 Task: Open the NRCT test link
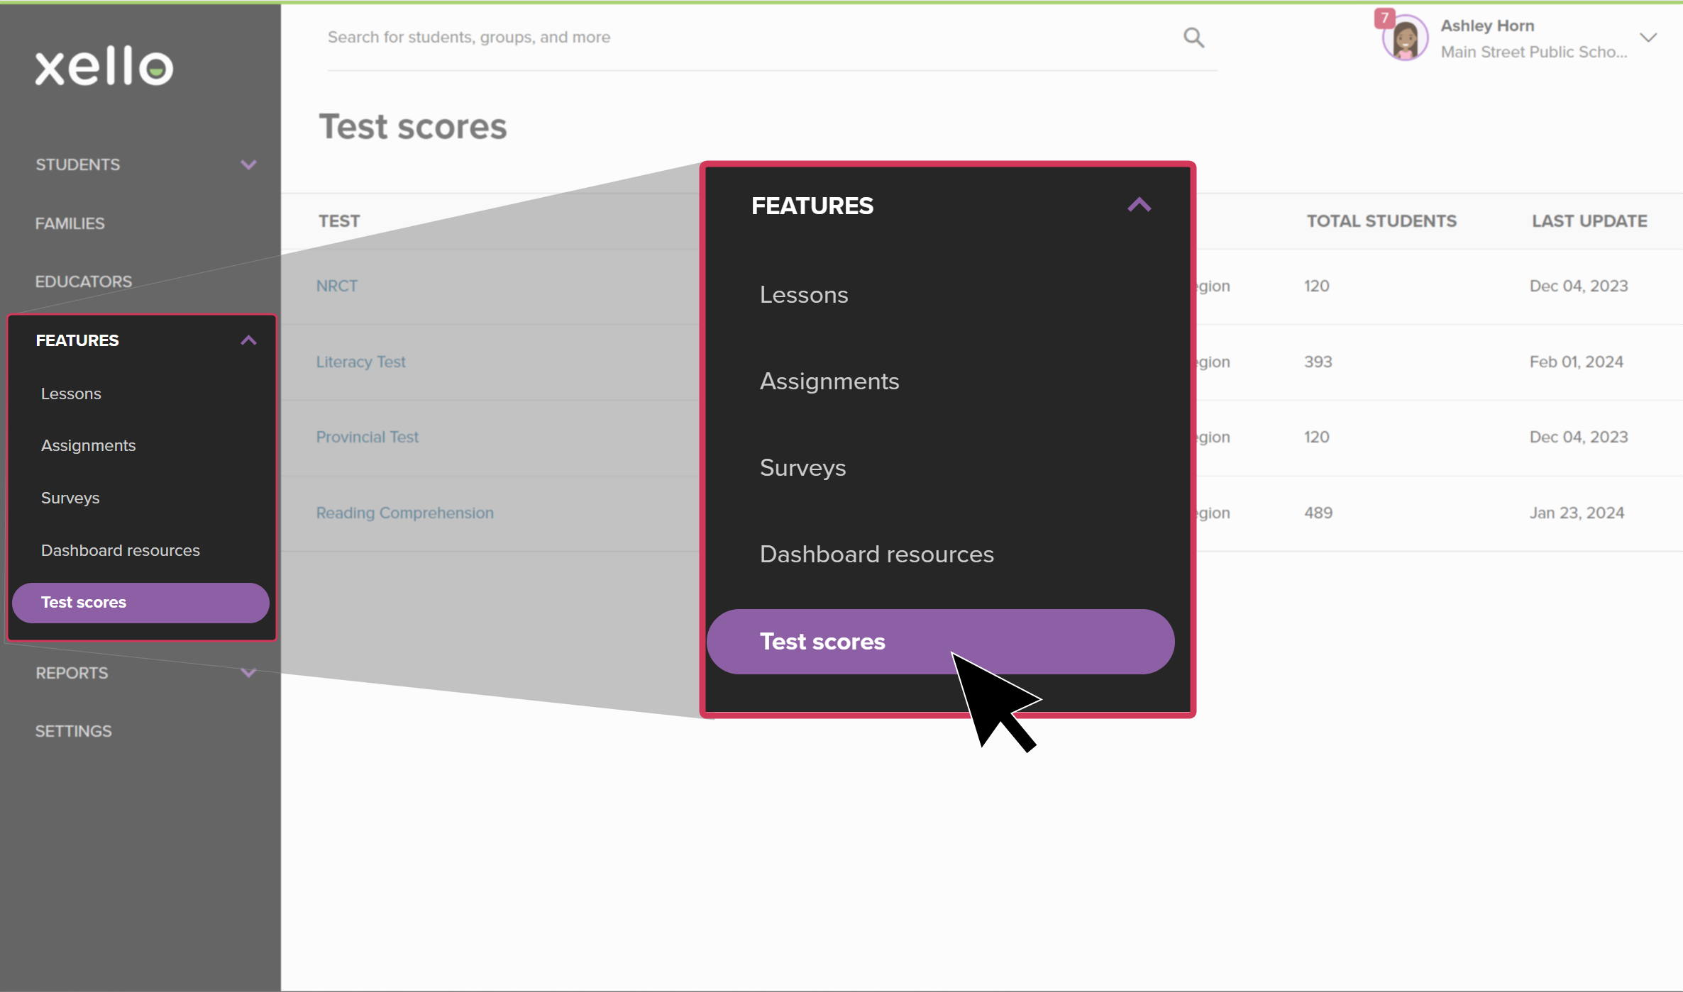click(337, 286)
